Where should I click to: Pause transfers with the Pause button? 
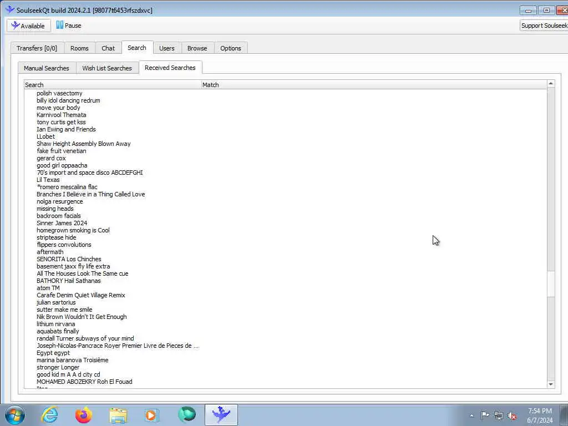[x=69, y=26]
